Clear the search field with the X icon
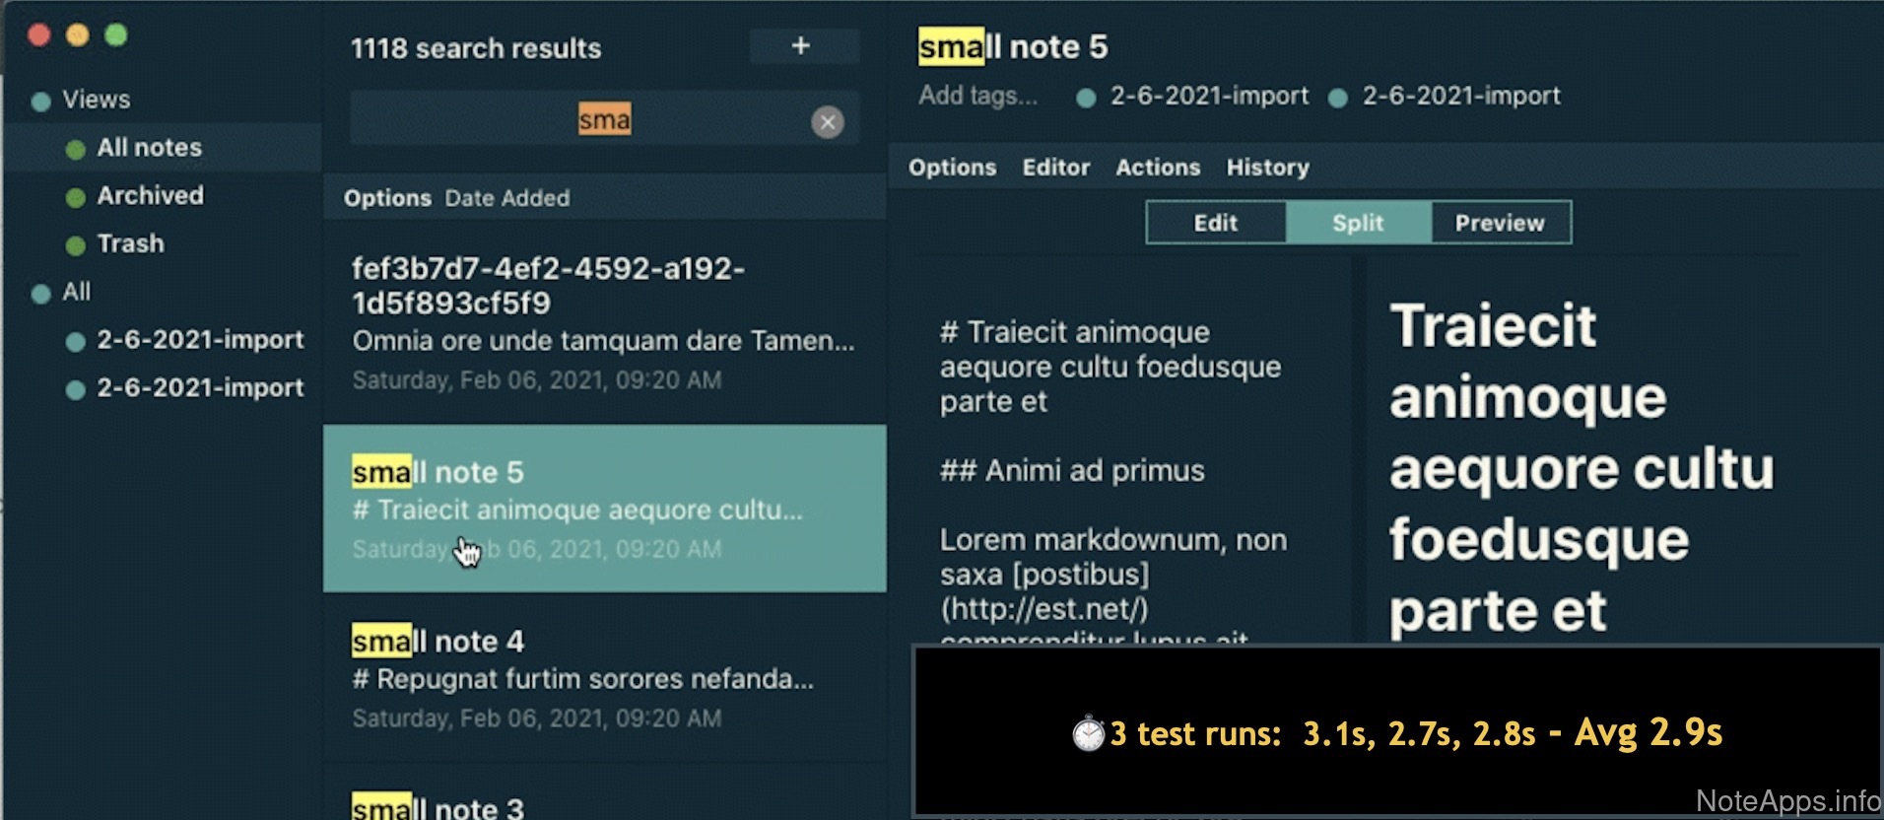The height and width of the screenshot is (820, 1884). 827,121
